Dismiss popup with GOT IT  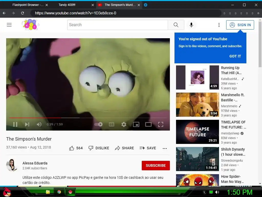[235, 56]
